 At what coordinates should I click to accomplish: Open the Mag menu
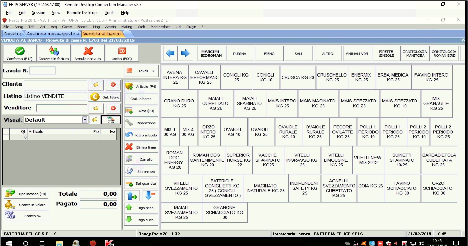pos(96,27)
